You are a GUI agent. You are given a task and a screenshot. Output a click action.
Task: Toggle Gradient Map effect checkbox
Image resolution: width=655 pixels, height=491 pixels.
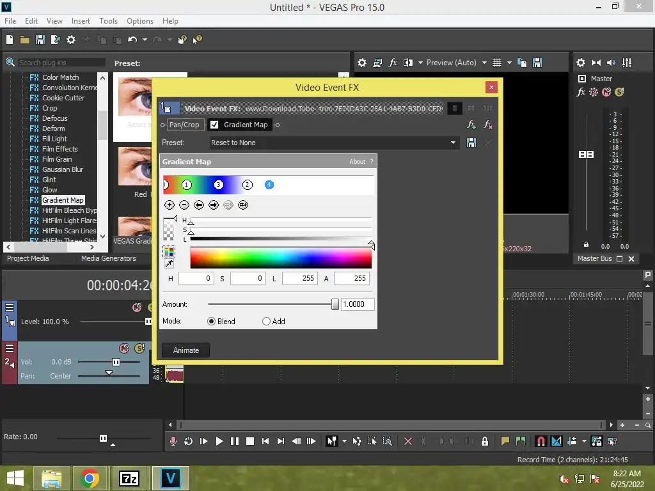(x=214, y=125)
